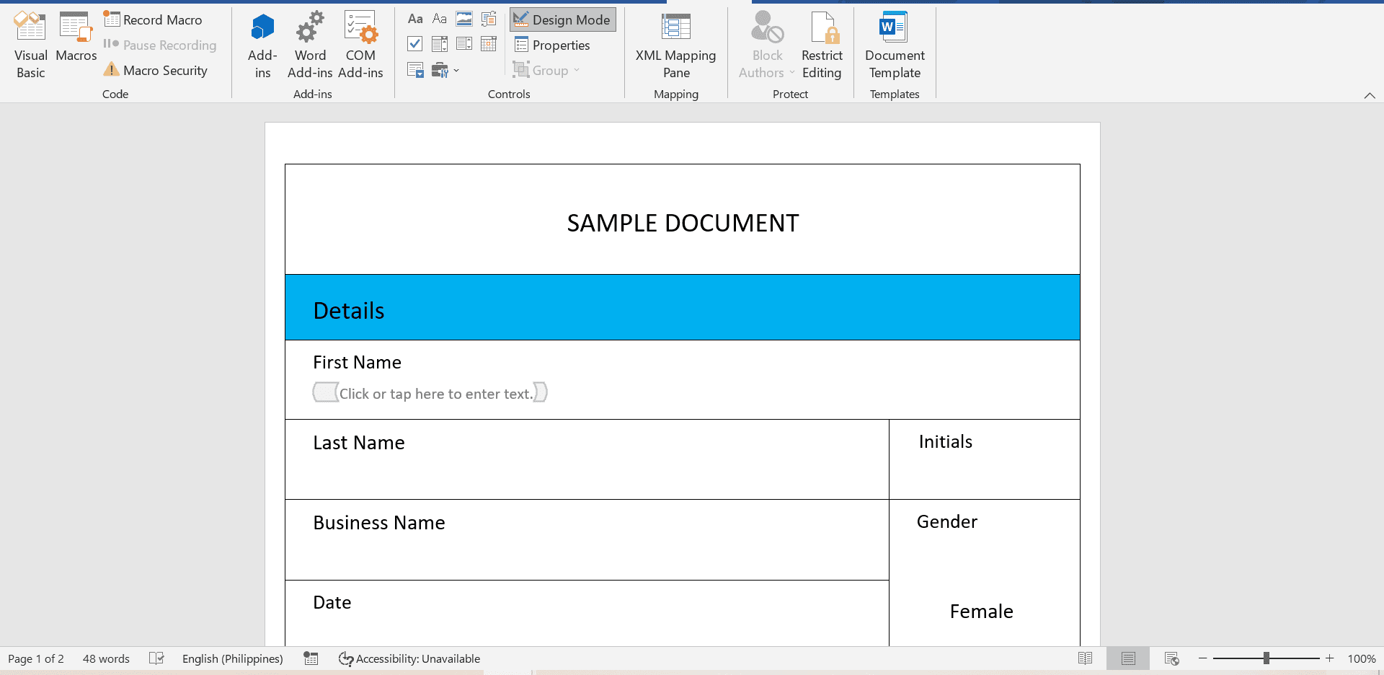The image size is (1384, 675).
Task: Expand the Group dropdown
Action: 546,70
